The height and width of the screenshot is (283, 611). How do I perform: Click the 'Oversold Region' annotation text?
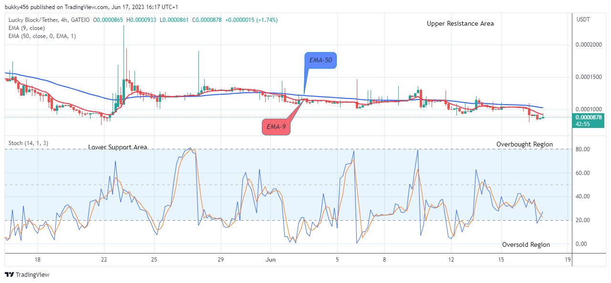526,244
